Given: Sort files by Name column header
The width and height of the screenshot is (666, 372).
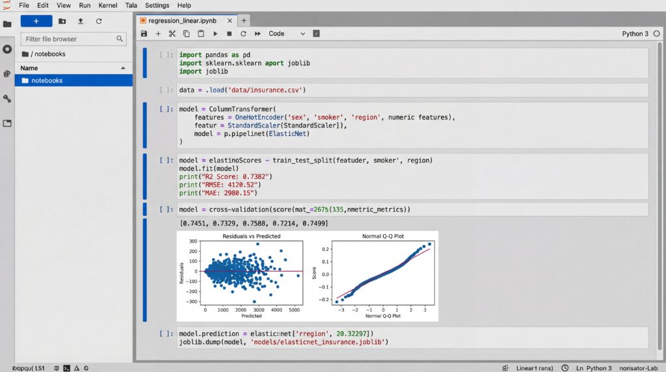Looking at the screenshot, I should coord(29,68).
